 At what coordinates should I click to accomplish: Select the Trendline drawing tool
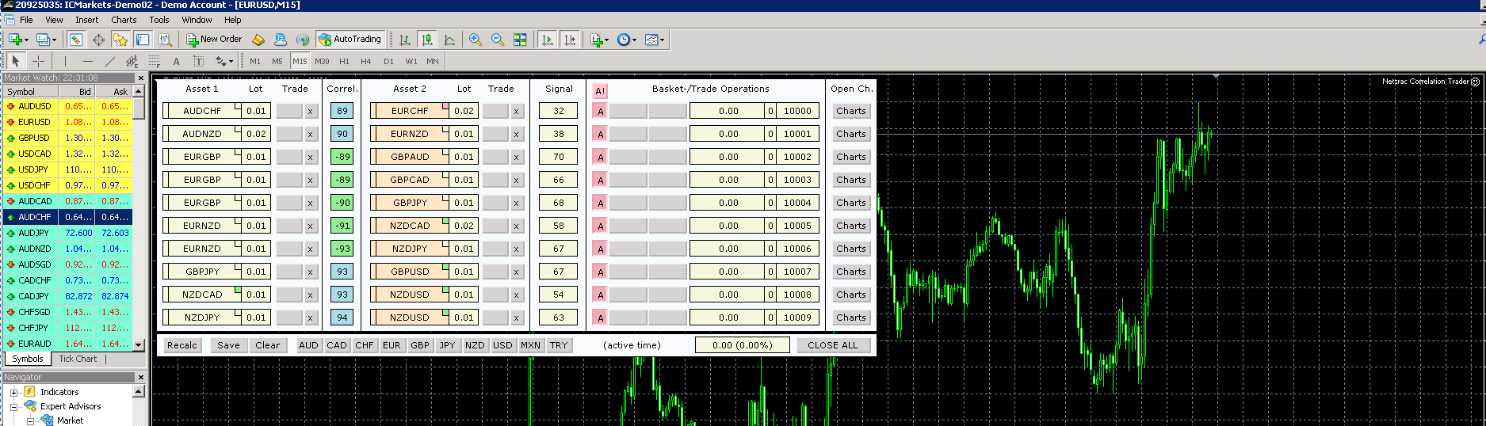pos(109,61)
